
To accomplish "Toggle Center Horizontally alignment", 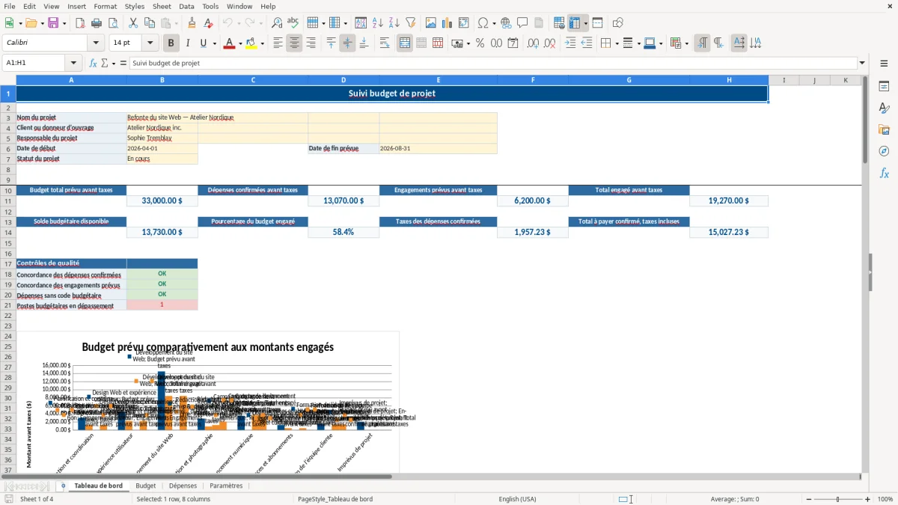I will coord(294,43).
